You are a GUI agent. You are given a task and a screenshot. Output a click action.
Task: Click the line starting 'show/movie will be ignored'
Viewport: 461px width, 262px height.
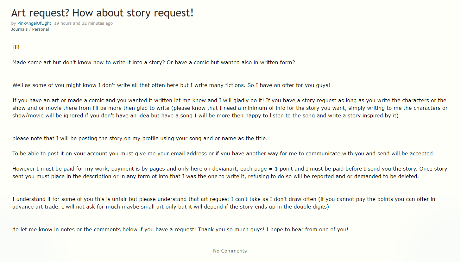pos(205,115)
